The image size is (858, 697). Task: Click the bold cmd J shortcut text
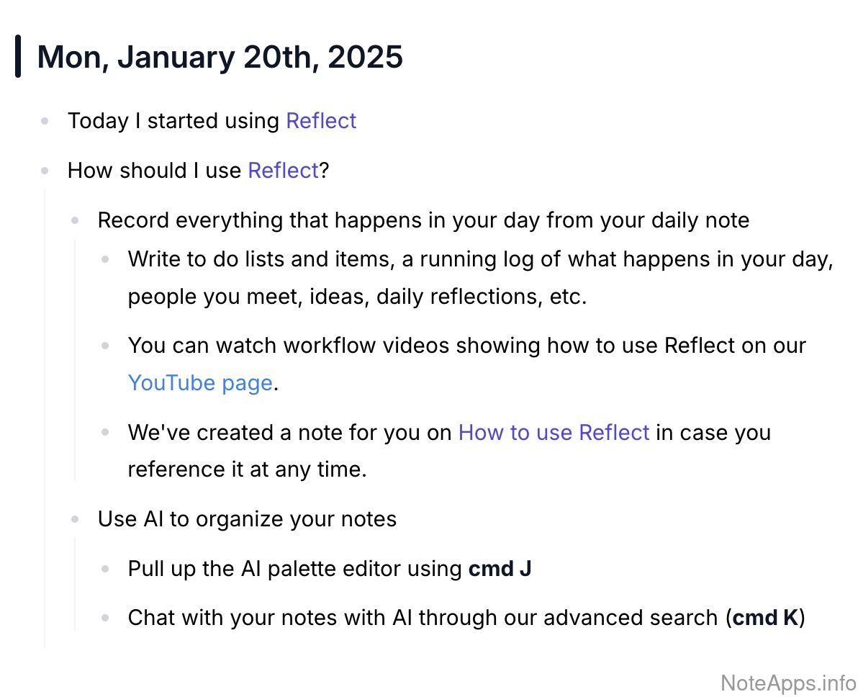tap(500, 569)
